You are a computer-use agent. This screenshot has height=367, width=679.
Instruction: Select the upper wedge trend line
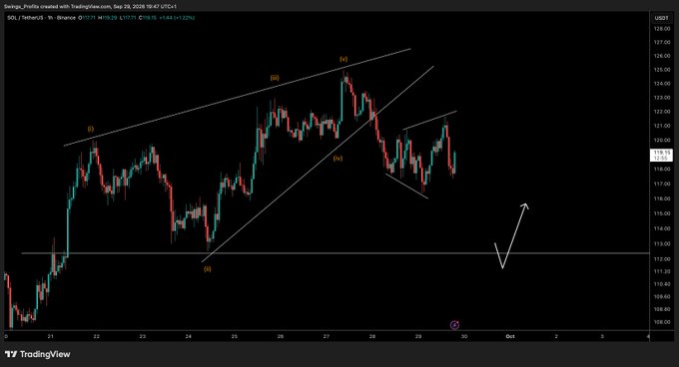pyautogui.click(x=238, y=98)
